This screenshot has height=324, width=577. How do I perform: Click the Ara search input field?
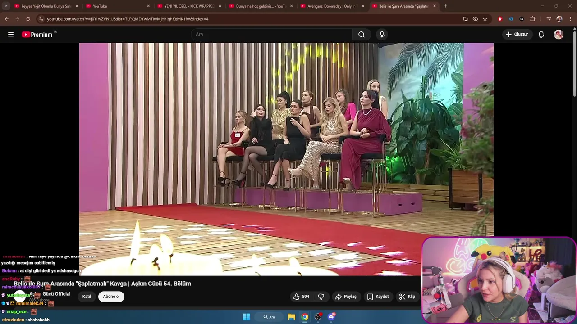coord(271,34)
